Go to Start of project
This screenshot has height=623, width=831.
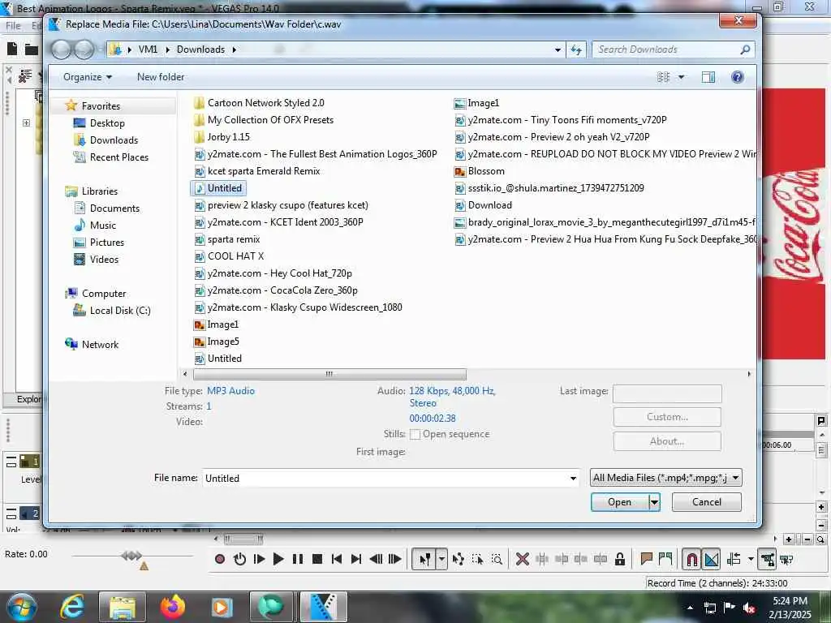(x=337, y=559)
